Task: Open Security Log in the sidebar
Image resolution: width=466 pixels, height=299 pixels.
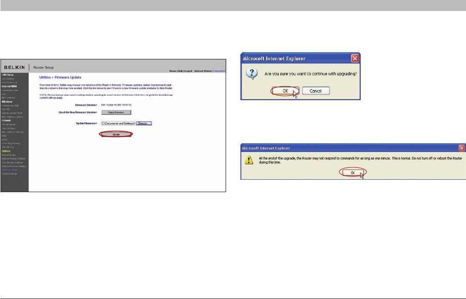Action: coord(8,147)
